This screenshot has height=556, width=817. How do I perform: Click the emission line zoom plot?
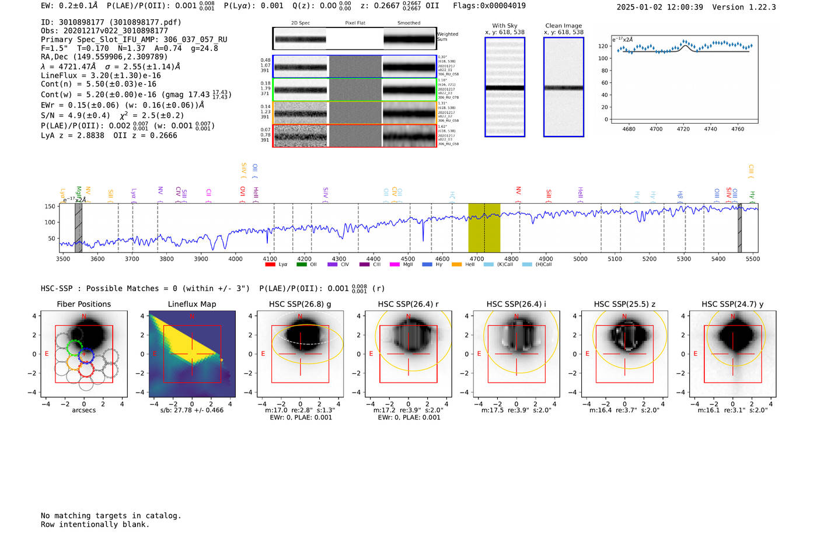coord(684,79)
